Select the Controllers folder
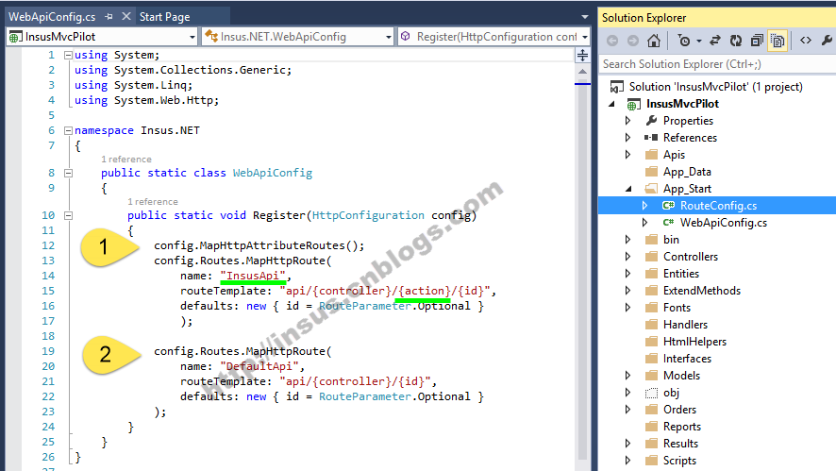 [x=691, y=257]
